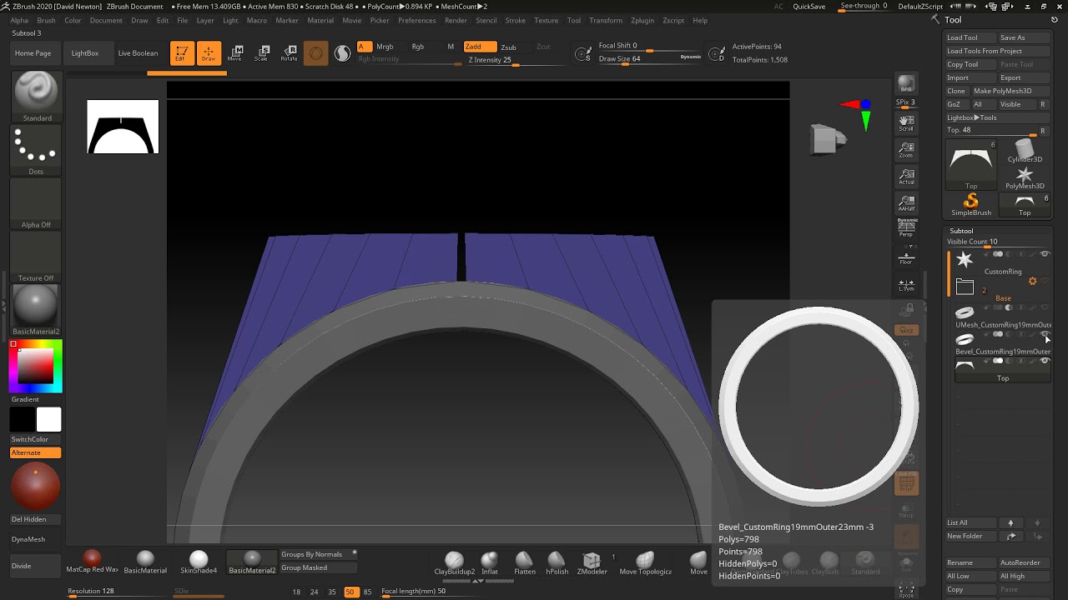Click the Scroll view icon

906,123
